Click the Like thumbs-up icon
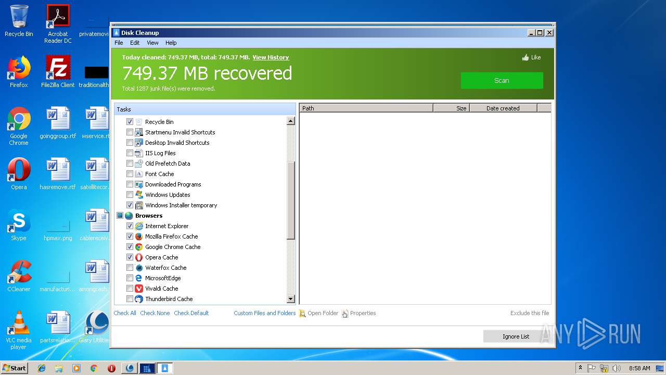666x375 pixels. [526, 57]
